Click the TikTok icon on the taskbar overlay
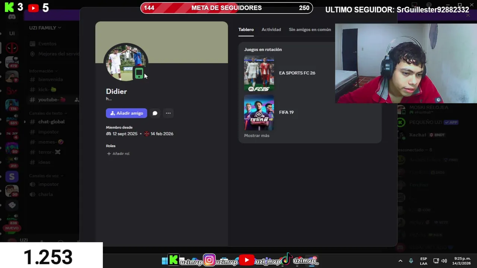The width and height of the screenshot is (477, 268). click(x=286, y=259)
